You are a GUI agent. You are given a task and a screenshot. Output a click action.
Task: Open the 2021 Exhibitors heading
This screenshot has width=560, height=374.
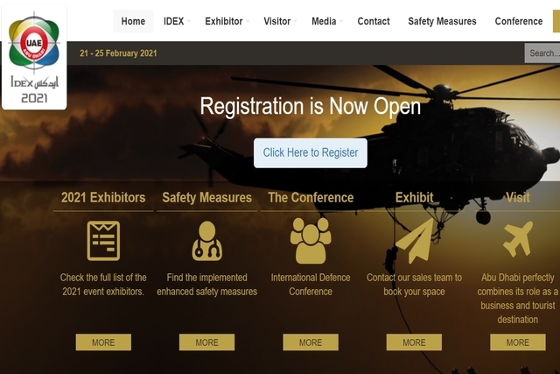pyautogui.click(x=103, y=197)
